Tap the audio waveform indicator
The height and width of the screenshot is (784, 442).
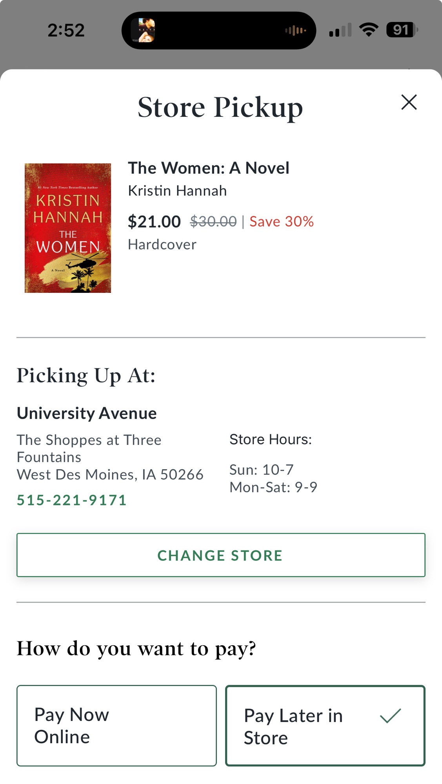click(x=295, y=30)
